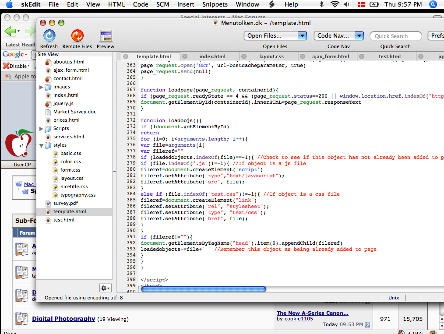Open the browser back history dropdown arrow
Image resolution: width=444 pixels, height=334 pixels.
18,31
